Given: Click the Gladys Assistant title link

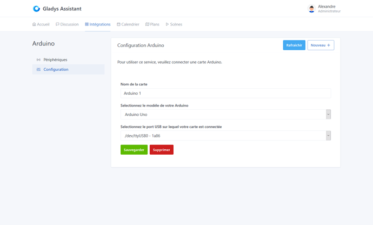Looking at the screenshot, I should click(x=62, y=9).
